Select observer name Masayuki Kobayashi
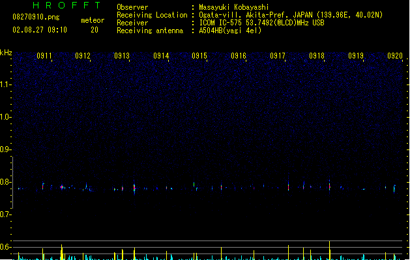 234,7
